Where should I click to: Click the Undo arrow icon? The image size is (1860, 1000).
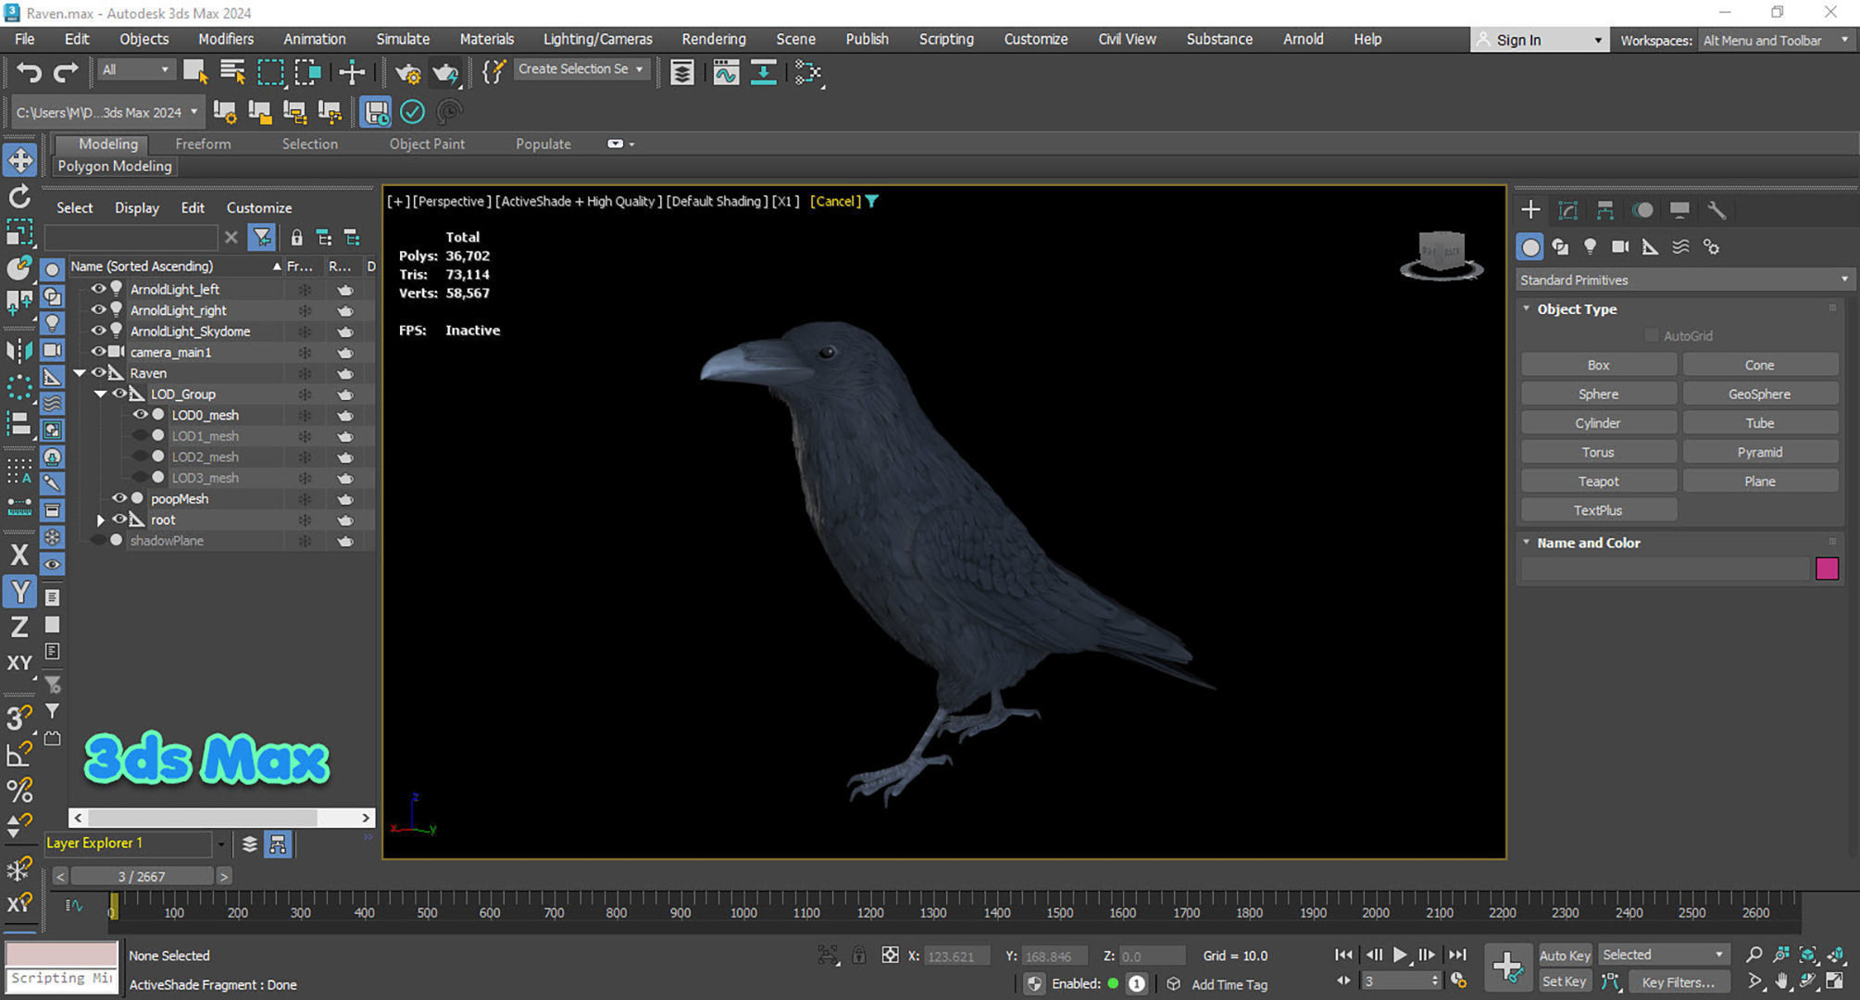29,71
